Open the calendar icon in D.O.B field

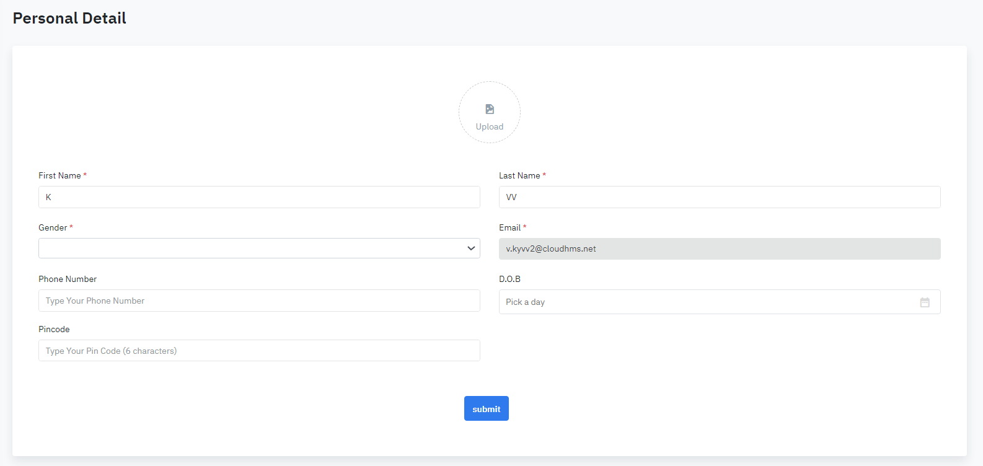(x=925, y=302)
